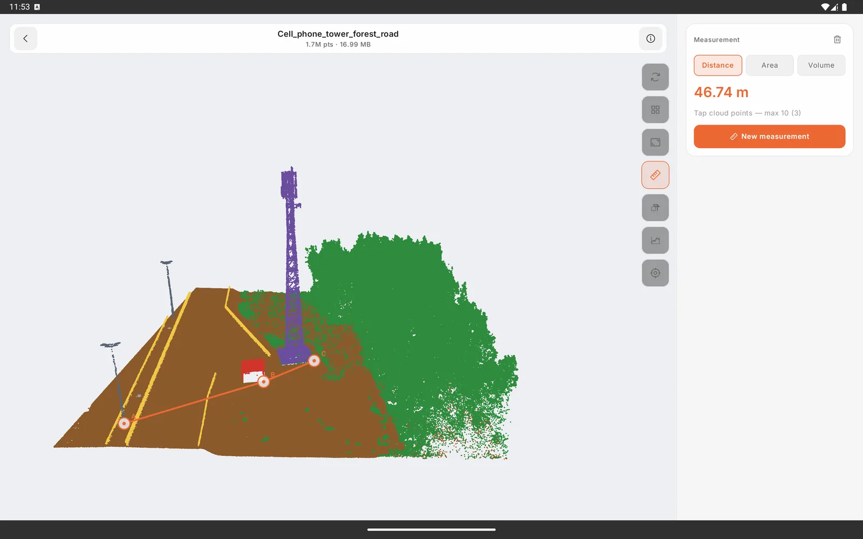Image resolution: width=863 pixels, height=539 pixels.
Task: Delete measurement with trash icon
Action: click(837, 39)
